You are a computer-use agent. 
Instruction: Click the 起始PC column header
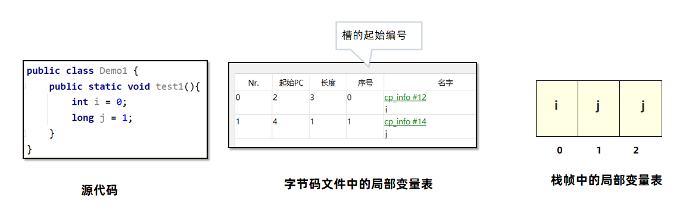click(291, 83)
